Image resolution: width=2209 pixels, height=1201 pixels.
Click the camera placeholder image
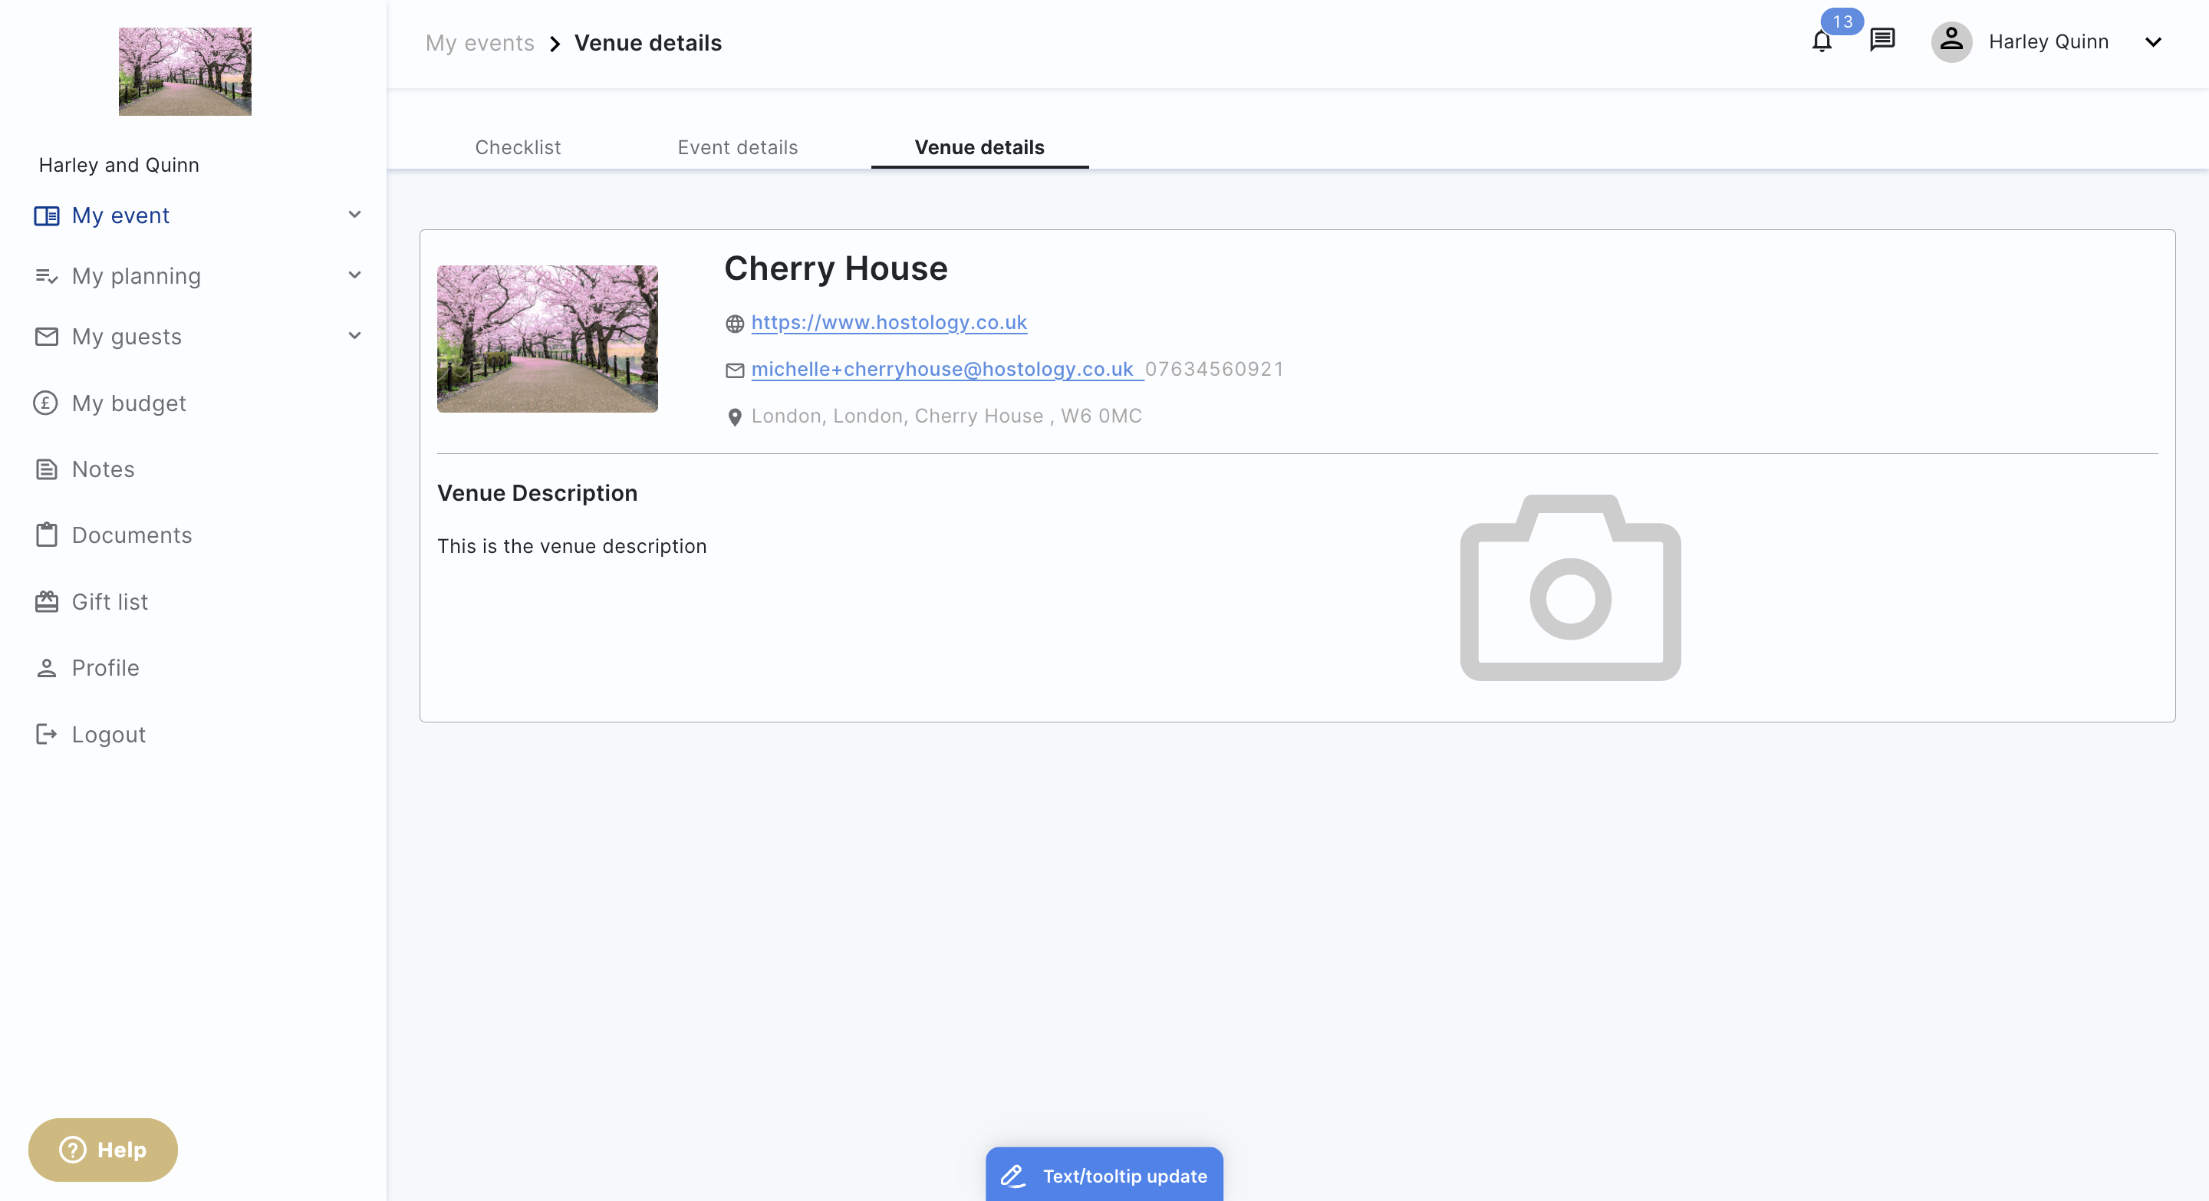point(1570,587)
